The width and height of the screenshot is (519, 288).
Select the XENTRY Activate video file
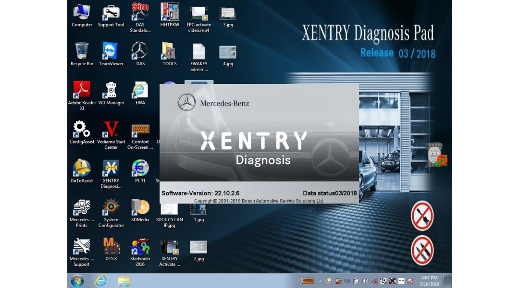[x=170, y=253]
